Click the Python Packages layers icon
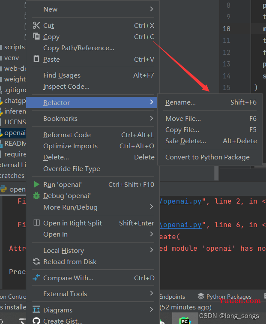 pos(201,296)
